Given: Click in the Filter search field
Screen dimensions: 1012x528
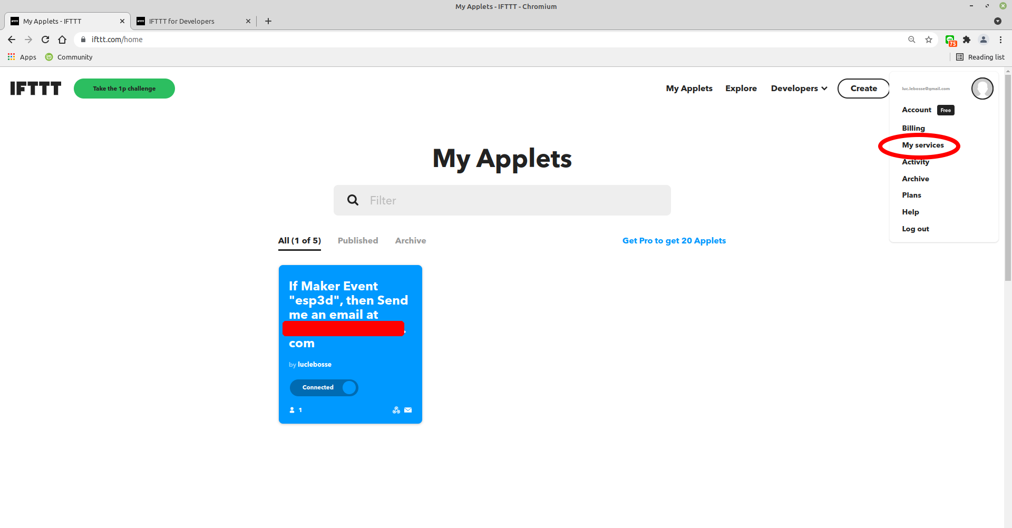Looking at the screenshot, I should [511, 200].
